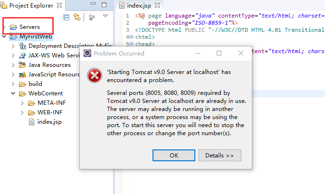Click the WEB-INF folder icon

[31, 112]
